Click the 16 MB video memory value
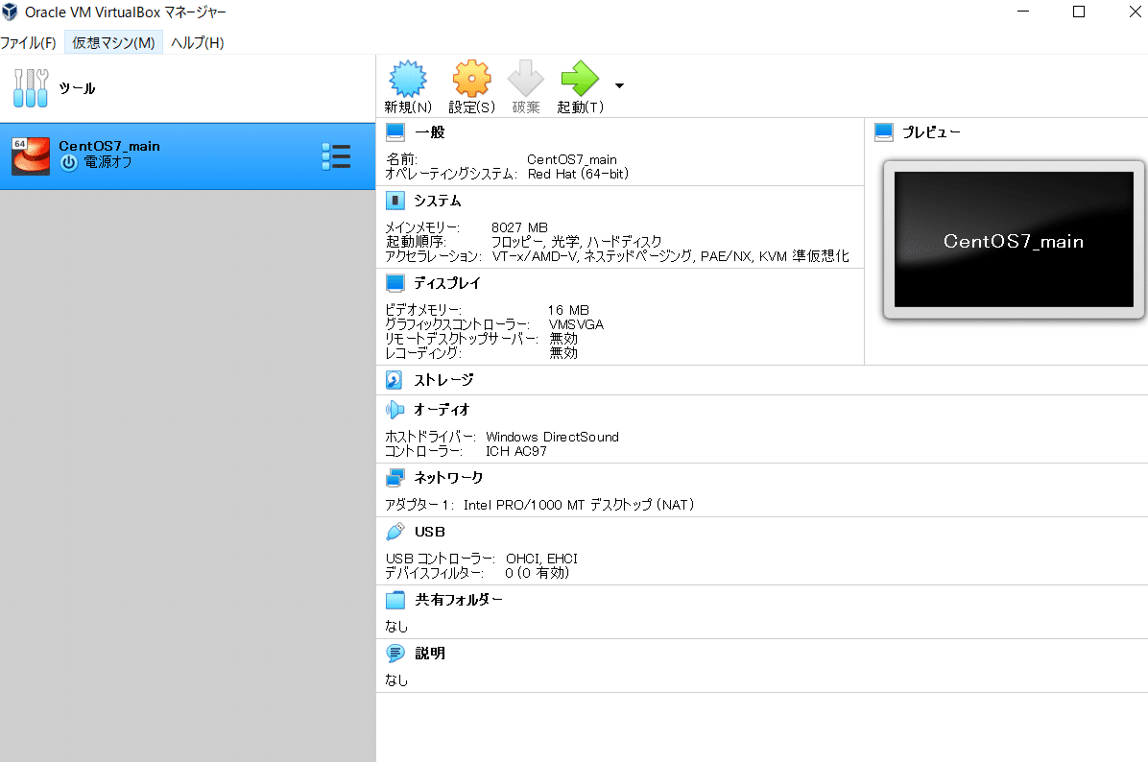The height and width of the screenshot is (762, 1148). pyautogui.click(x=568, y=310)
